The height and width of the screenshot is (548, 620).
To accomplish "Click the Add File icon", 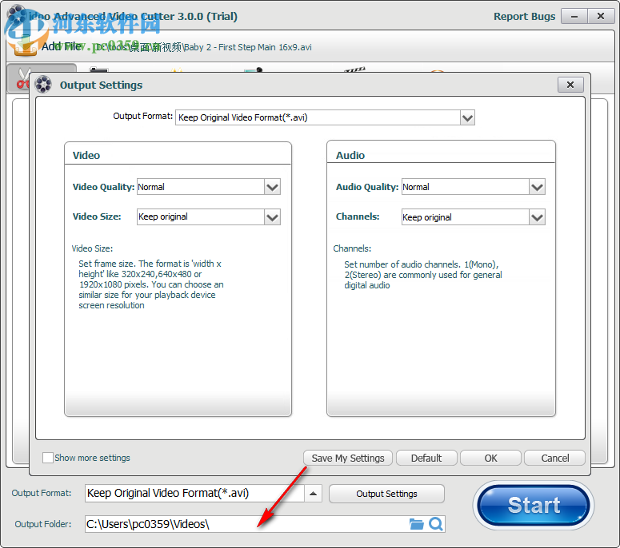I will click(25, 46).
